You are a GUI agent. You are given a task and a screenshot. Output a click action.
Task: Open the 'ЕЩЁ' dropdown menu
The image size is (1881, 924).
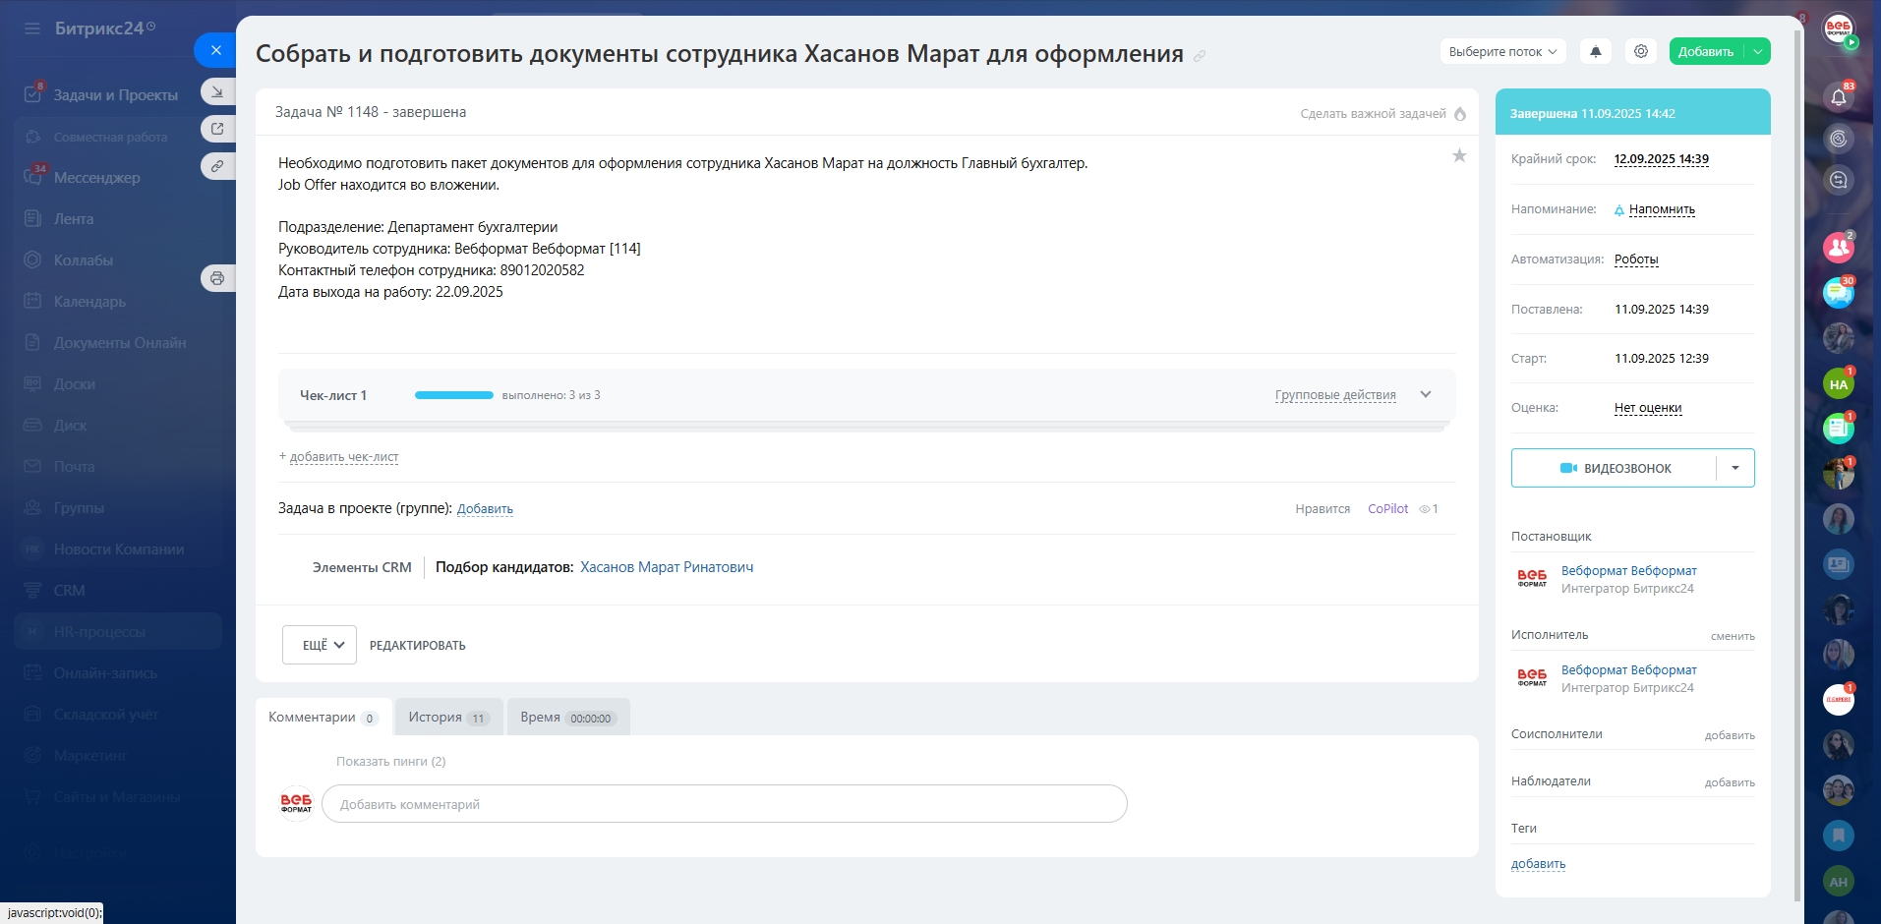319,645
